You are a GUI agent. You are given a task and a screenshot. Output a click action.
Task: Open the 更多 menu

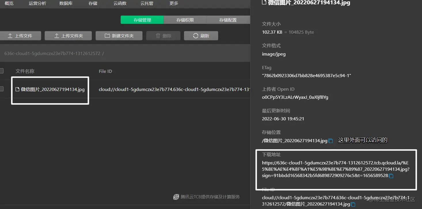174,3
